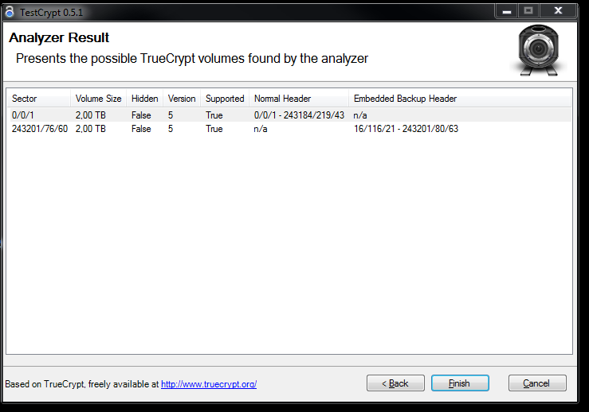Click the TestCrypt lock icon in title bar

(10, 12)
